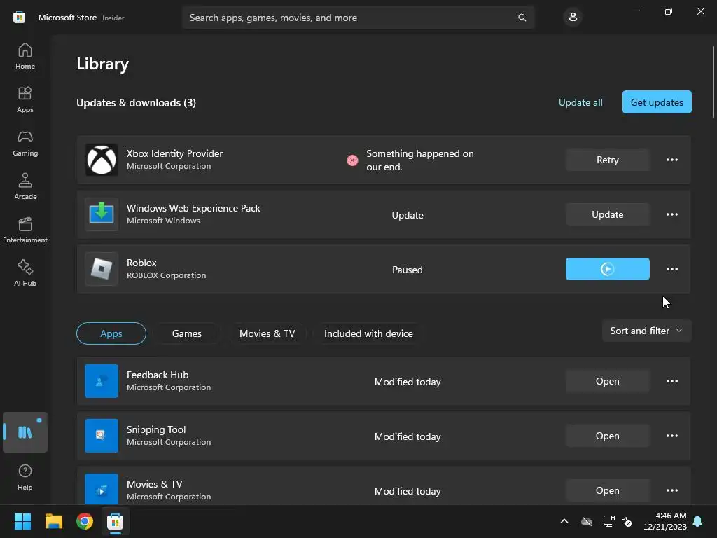
Task: Click the search magnifier icon
Action: [522, 18]
